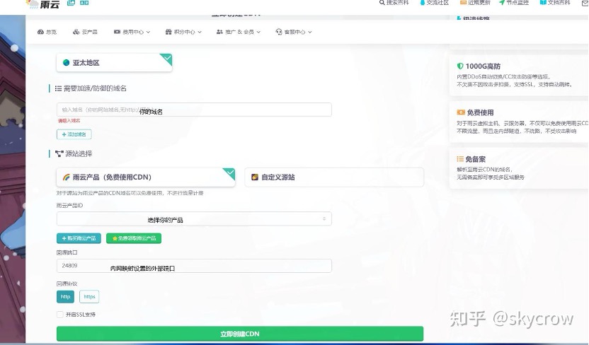
Task: Open the 云产品 cloud products menu item
Action: point(85,32)
